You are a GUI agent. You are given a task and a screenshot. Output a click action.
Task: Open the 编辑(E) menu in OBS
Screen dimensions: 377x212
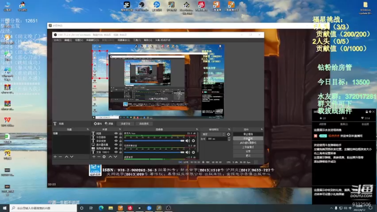[x=68, y=40]
